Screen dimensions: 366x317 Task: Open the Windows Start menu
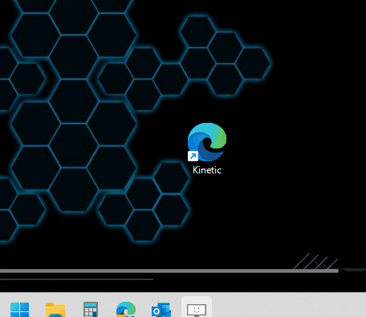pyautogui.click(x=19, y=310)
